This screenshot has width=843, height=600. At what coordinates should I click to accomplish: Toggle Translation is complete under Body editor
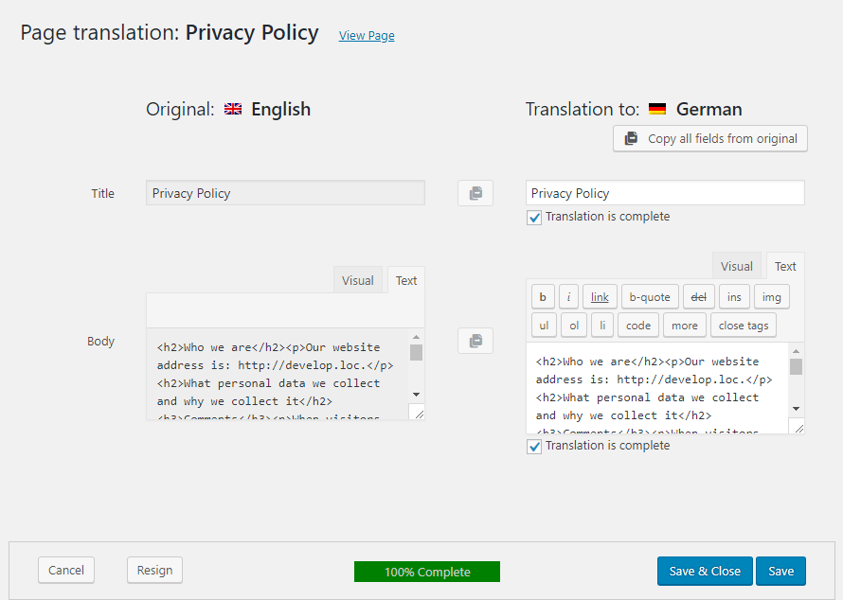pos(534,447)
